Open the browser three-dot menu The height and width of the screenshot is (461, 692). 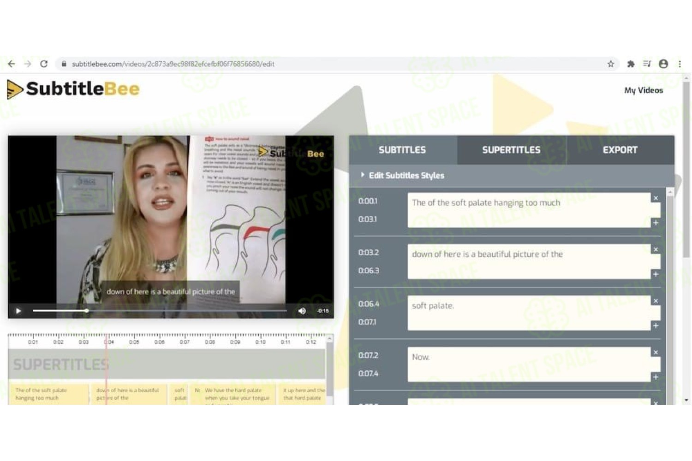[680, 64]
